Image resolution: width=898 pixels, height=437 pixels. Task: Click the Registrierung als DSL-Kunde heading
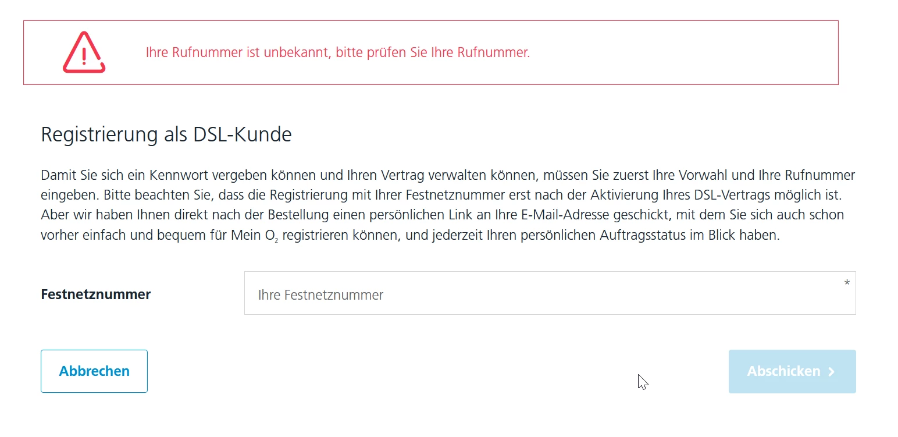(x=166, y=135)
